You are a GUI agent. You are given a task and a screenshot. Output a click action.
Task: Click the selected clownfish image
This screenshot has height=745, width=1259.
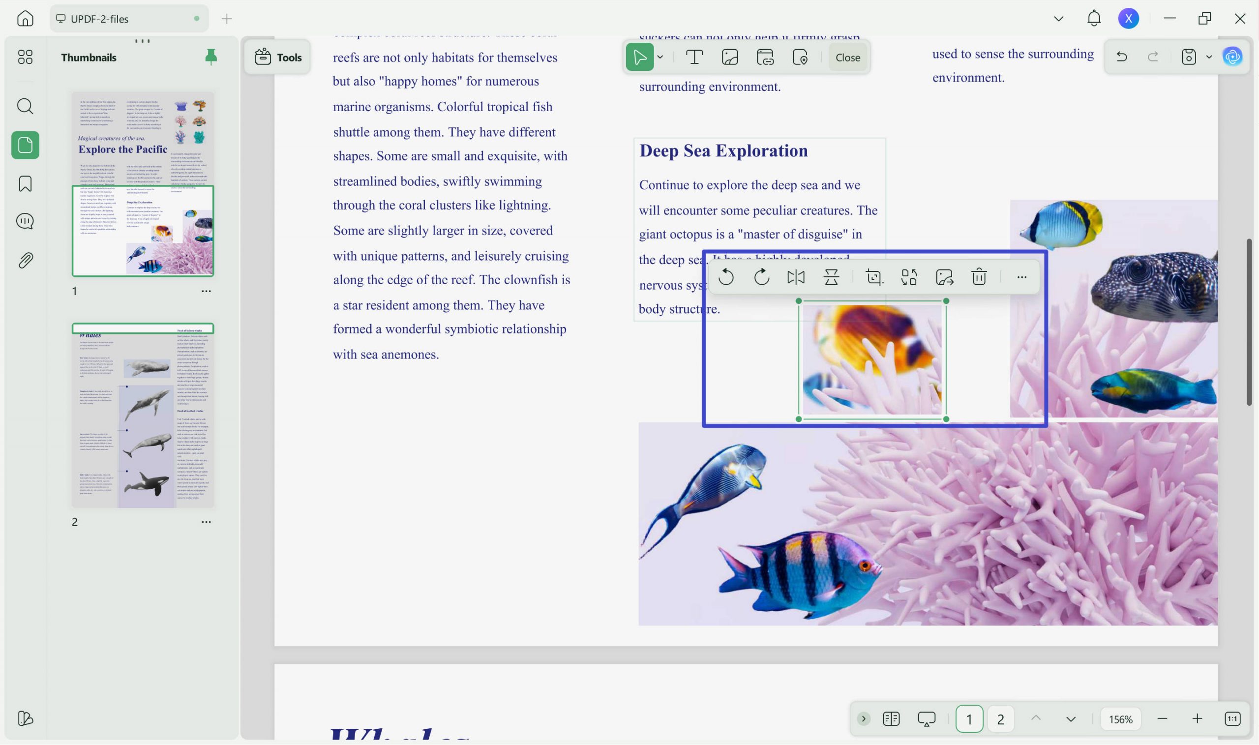click(x=872, y=360)
